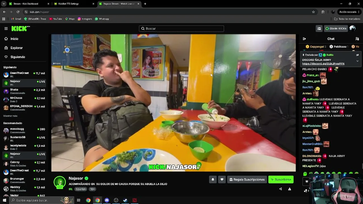Focus the Buscar search field
The height and width of the screenshot is (204, 363).
(181, 29)
